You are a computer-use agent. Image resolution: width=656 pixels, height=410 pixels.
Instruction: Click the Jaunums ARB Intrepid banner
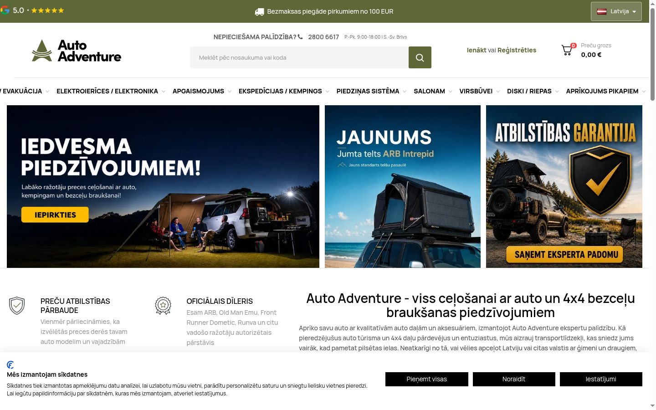[x=403, y=186]
